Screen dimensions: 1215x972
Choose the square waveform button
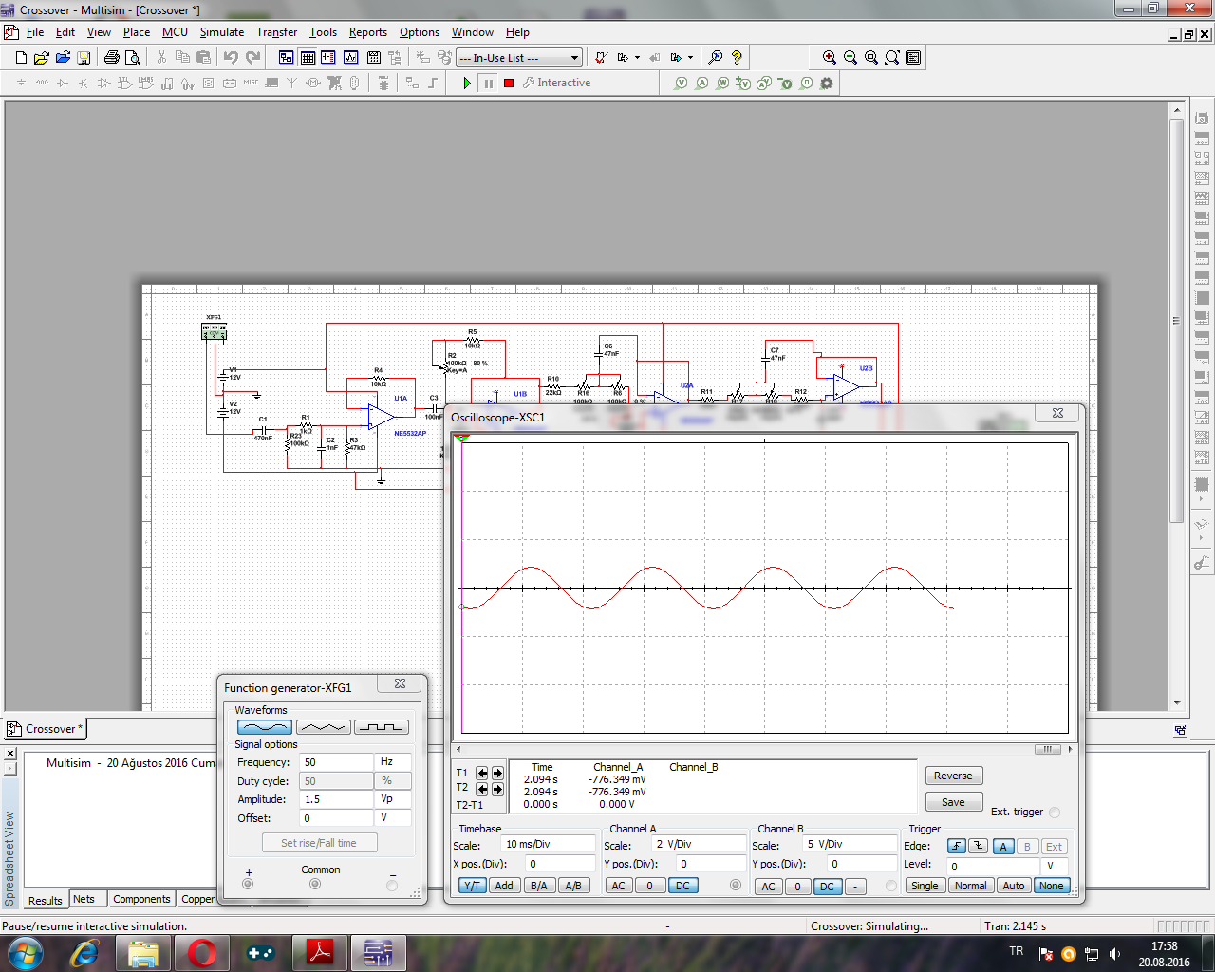click(382, 727)
